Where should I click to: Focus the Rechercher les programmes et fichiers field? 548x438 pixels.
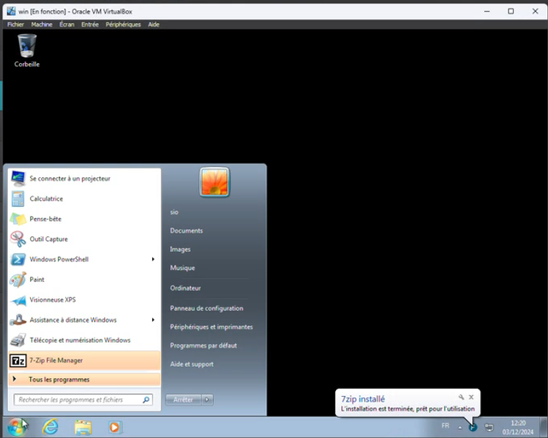point(83,399)
